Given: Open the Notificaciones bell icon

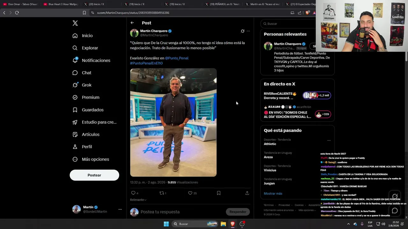Looking at the screenshot, I should pos(75,60).
